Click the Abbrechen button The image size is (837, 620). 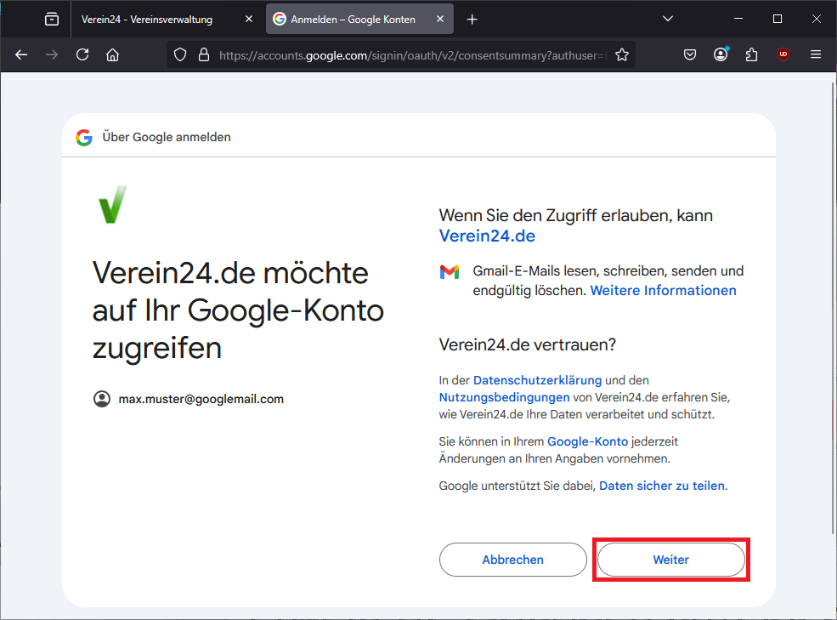pyautogui.click(x=513, y=560)
